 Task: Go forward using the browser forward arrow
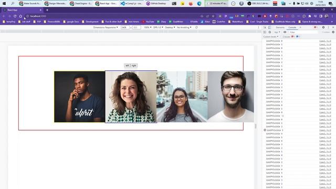pyautogui.click(x=9, y=16)
